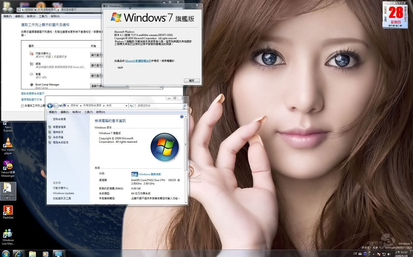Click the Windows Start orb

(x=5, y=254)
